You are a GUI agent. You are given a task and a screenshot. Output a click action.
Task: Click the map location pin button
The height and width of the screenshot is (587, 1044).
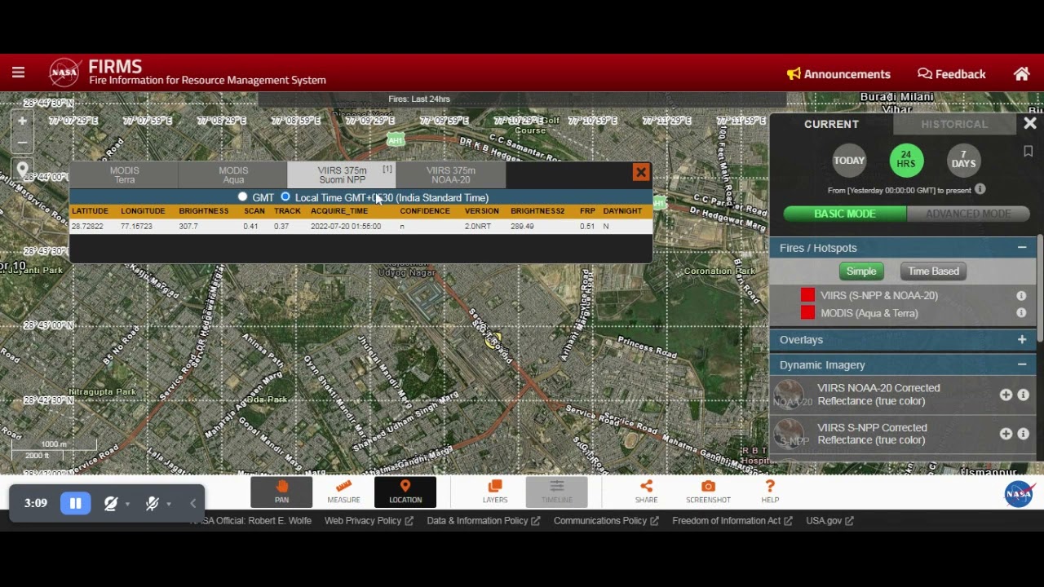pos(22,170)
